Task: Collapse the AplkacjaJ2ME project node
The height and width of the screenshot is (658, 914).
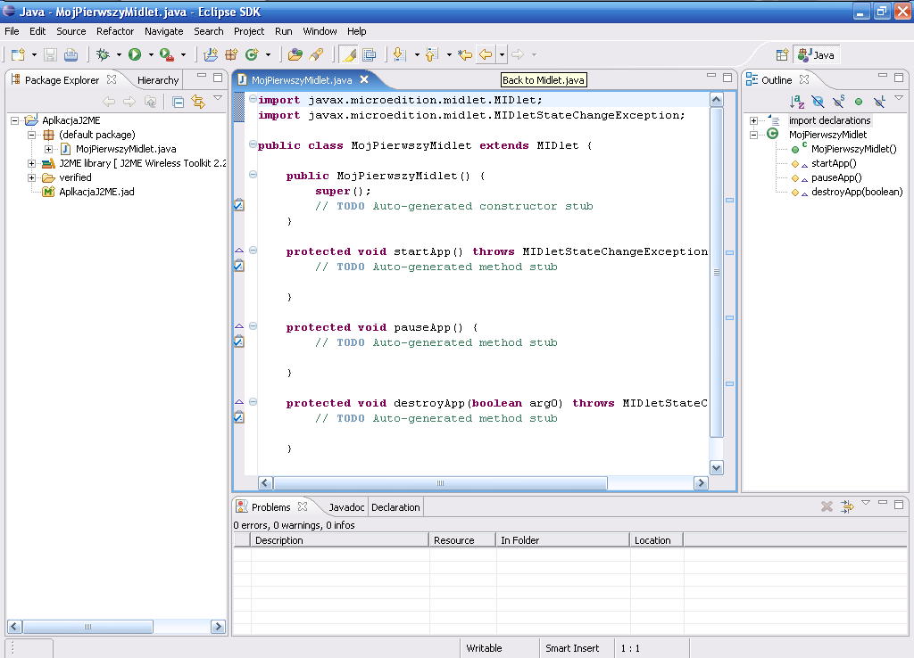Action: [x=14, y=120]
